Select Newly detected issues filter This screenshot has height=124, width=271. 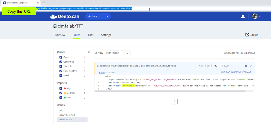pos(67,115)
